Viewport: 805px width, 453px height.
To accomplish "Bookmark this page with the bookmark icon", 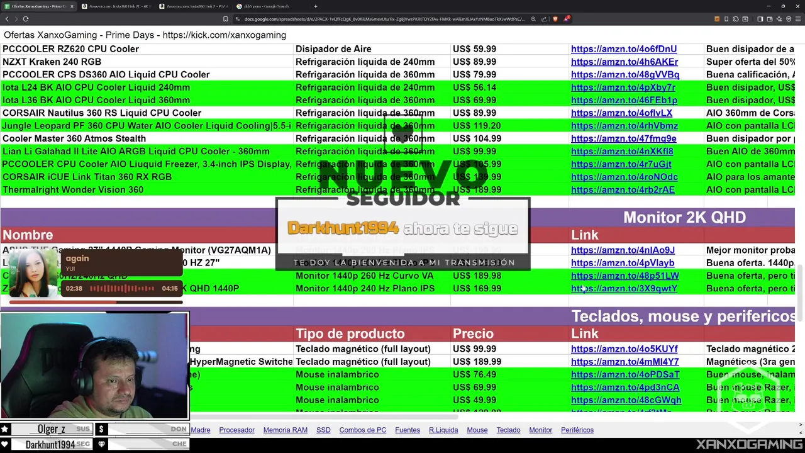I will pyautogui.click(x=225, y=19).
